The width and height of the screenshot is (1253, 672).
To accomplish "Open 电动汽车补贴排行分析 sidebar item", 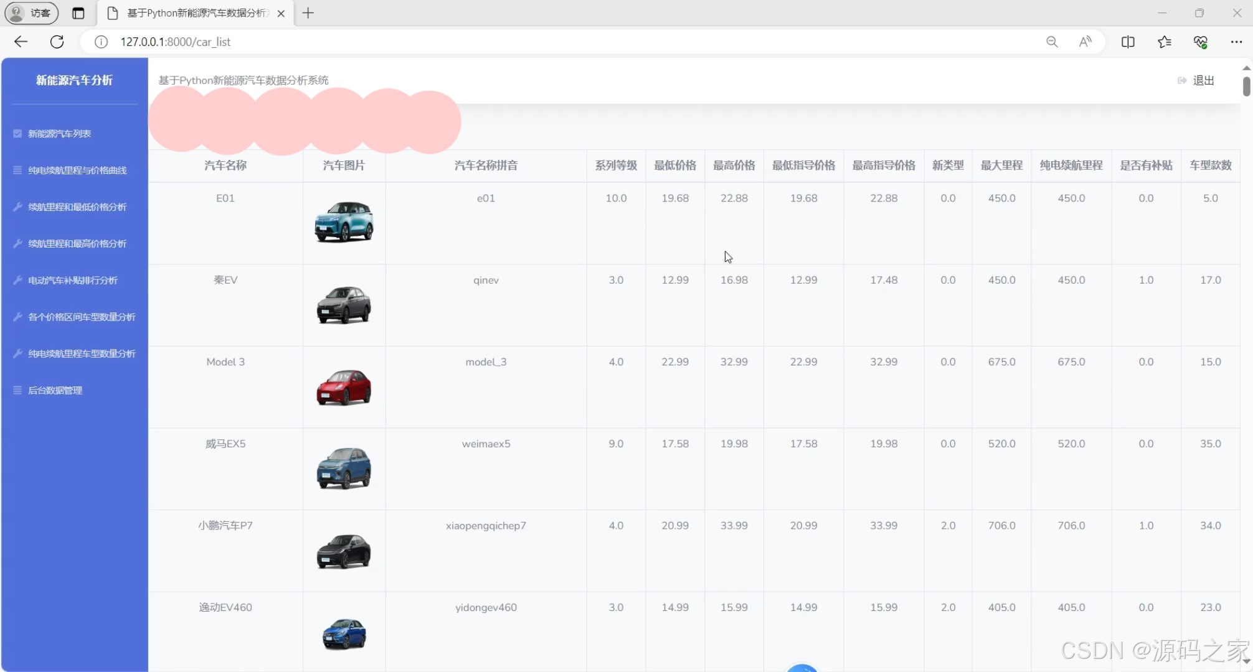I will (x=73, y=281).
